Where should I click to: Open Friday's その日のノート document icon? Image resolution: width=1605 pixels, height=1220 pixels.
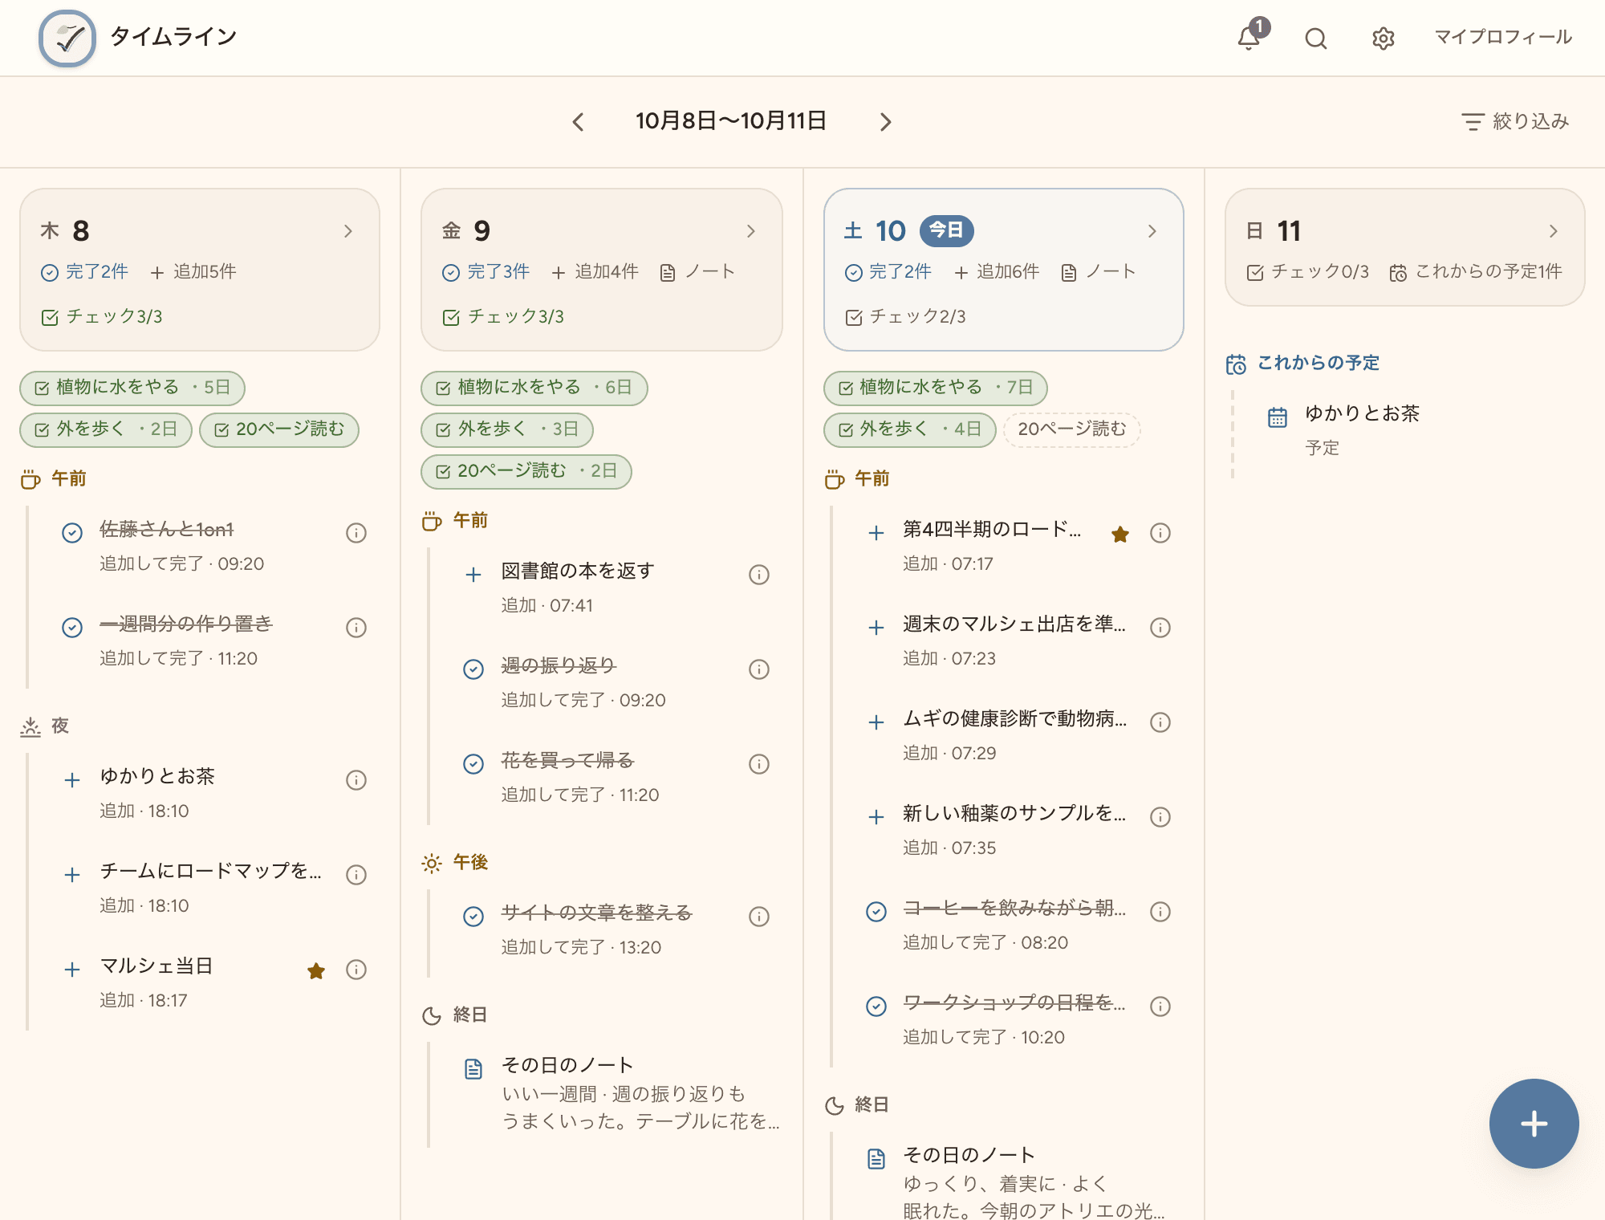click(473, 1069)
